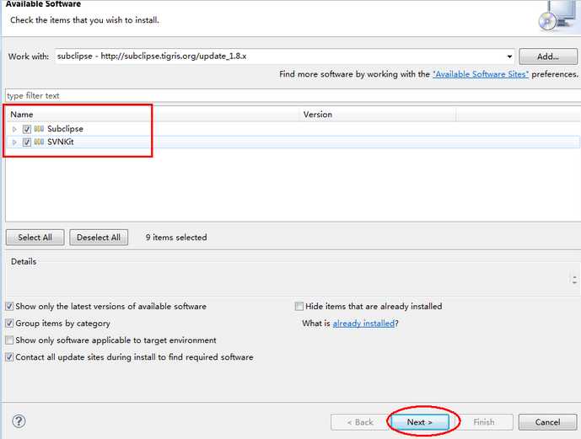Click the Version column header

coord(378,115)
